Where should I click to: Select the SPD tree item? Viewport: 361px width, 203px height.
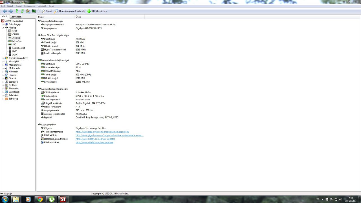point(14,45)
